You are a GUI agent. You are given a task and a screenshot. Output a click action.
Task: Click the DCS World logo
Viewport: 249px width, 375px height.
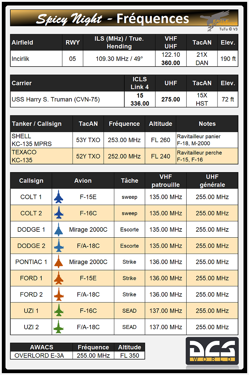(x=212, y=352)
